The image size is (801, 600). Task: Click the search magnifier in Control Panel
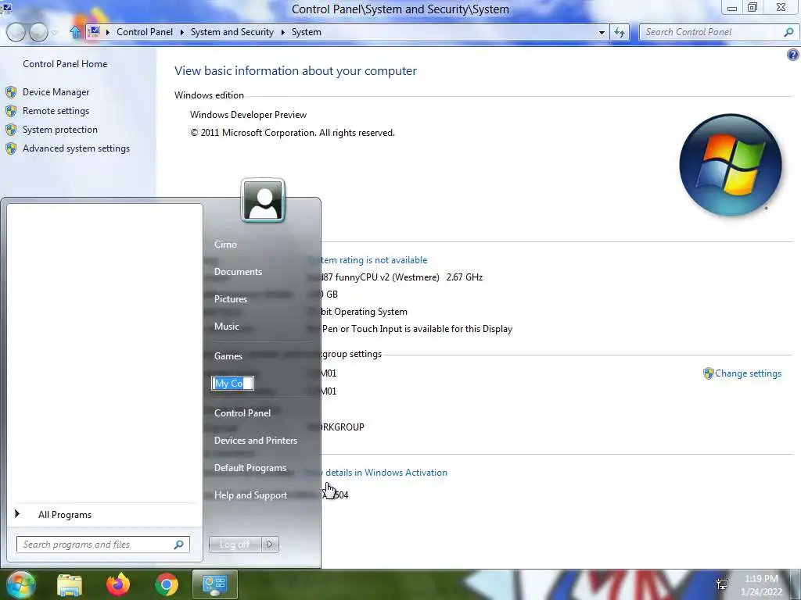point(788,32)
